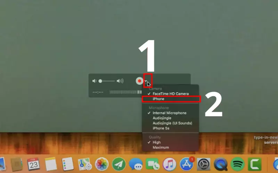The width and height of the screenshot is (278, 173).
Task: Click the high-volume speaker icon
Action: [x=120, y=81]
